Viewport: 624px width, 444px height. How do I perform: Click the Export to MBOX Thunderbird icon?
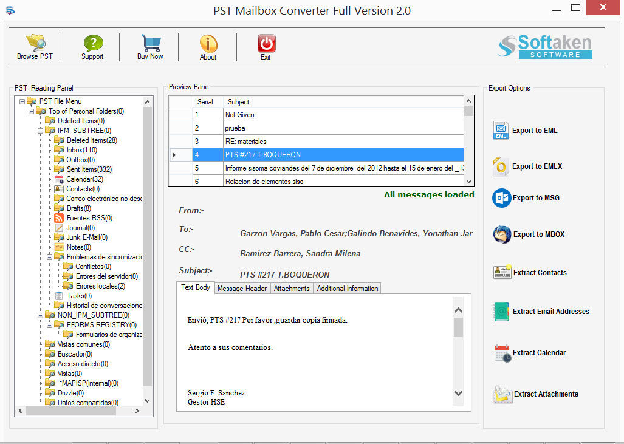point(502,234)
